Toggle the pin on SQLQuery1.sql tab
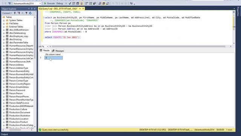The image size is (241, 136). click(80, 9)
